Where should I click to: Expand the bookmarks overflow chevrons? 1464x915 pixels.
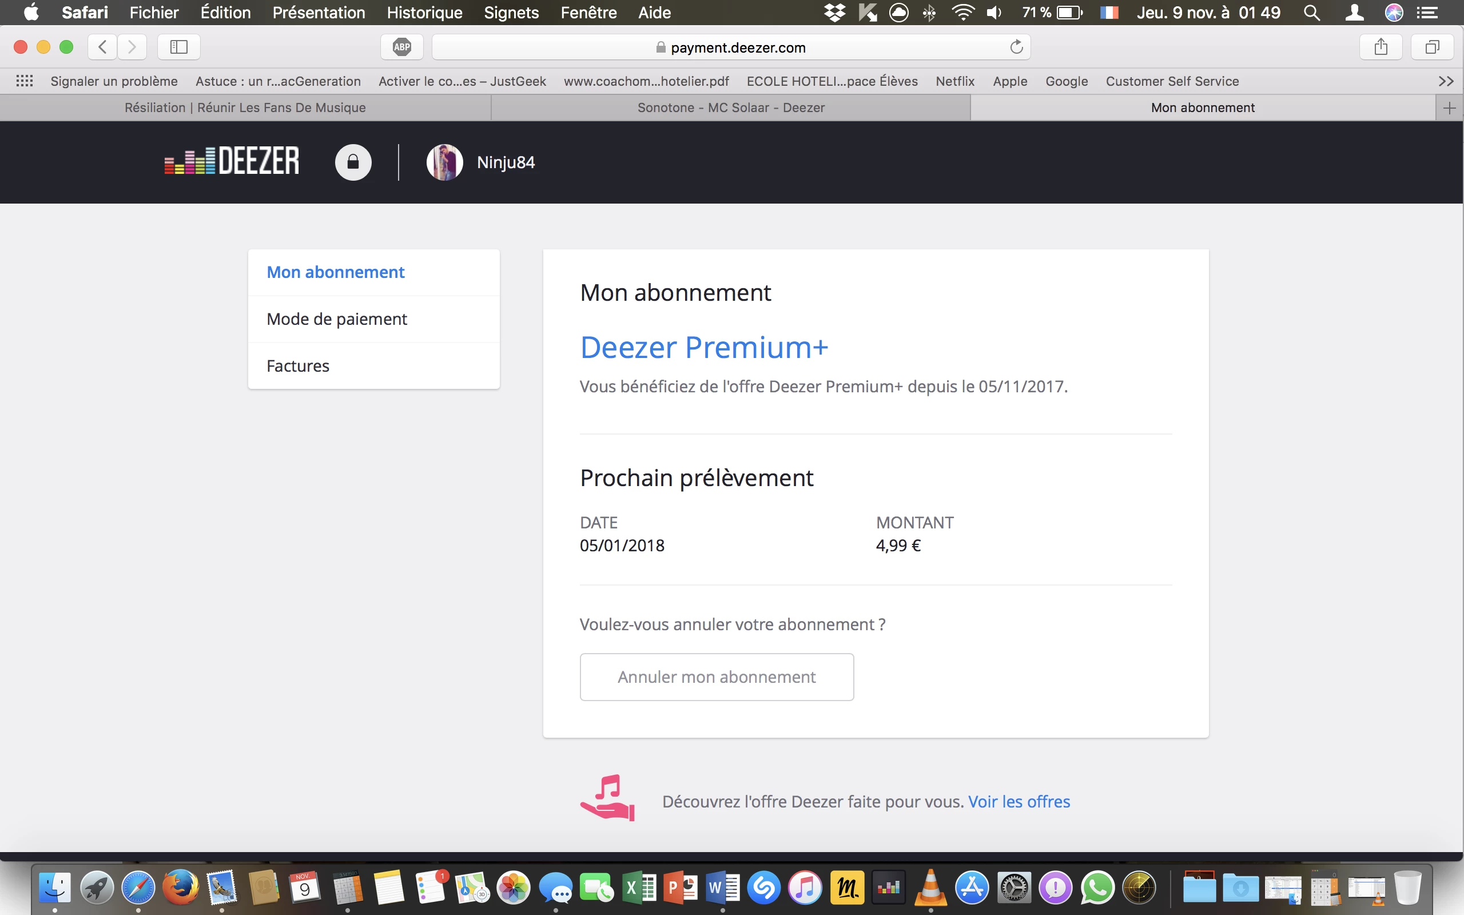point(1446,81)
